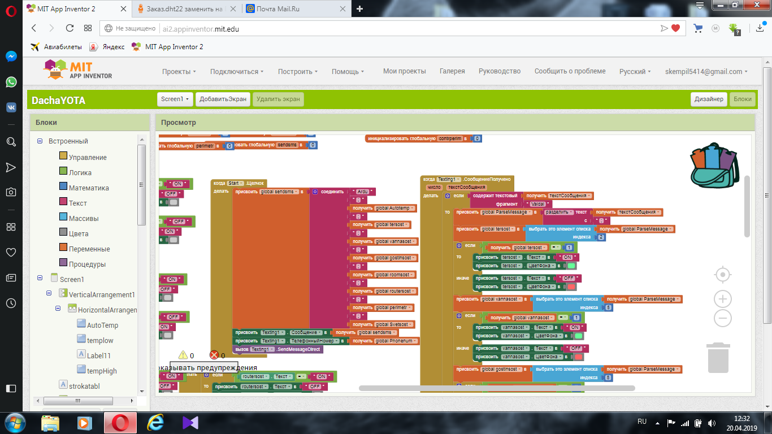This screenshot has height=434, width=772.
Task: Open Мои проекты page
Action: (404, 71)
